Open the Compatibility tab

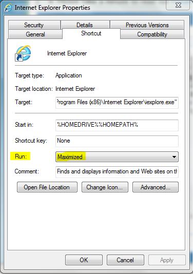click(152, 34)
